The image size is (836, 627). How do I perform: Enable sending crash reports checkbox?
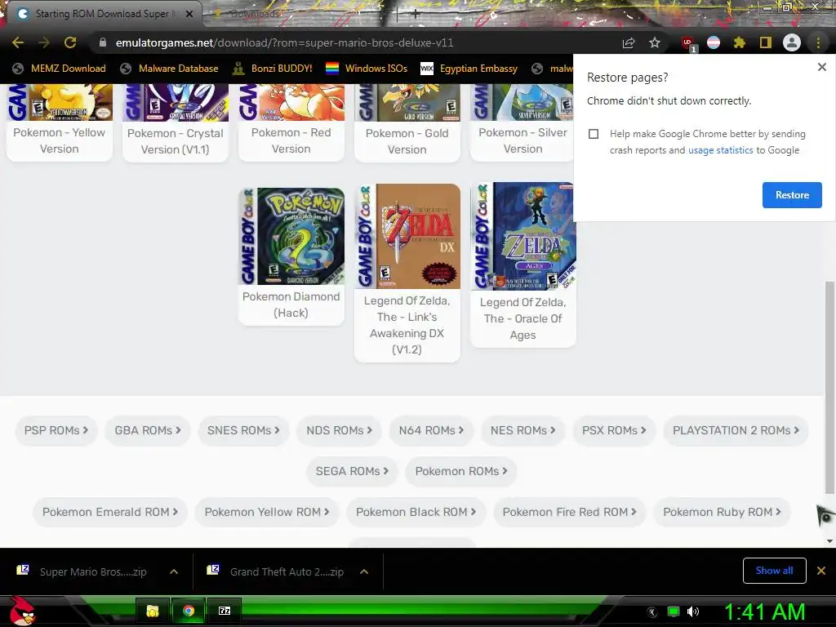594,134
